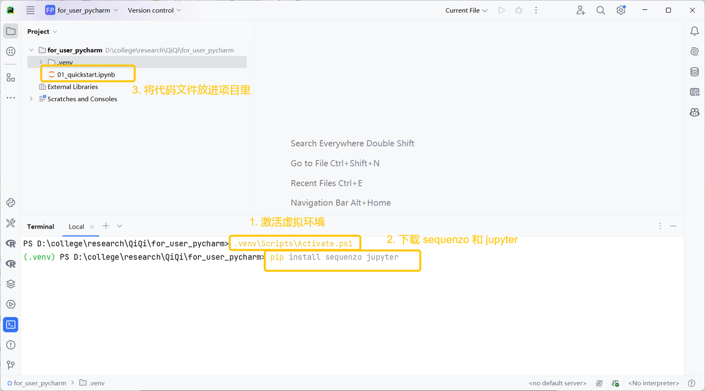The height and width of the screenshot is (391, 705).
Task: Open the Notifications bell icon
Action: pos(695,31)
